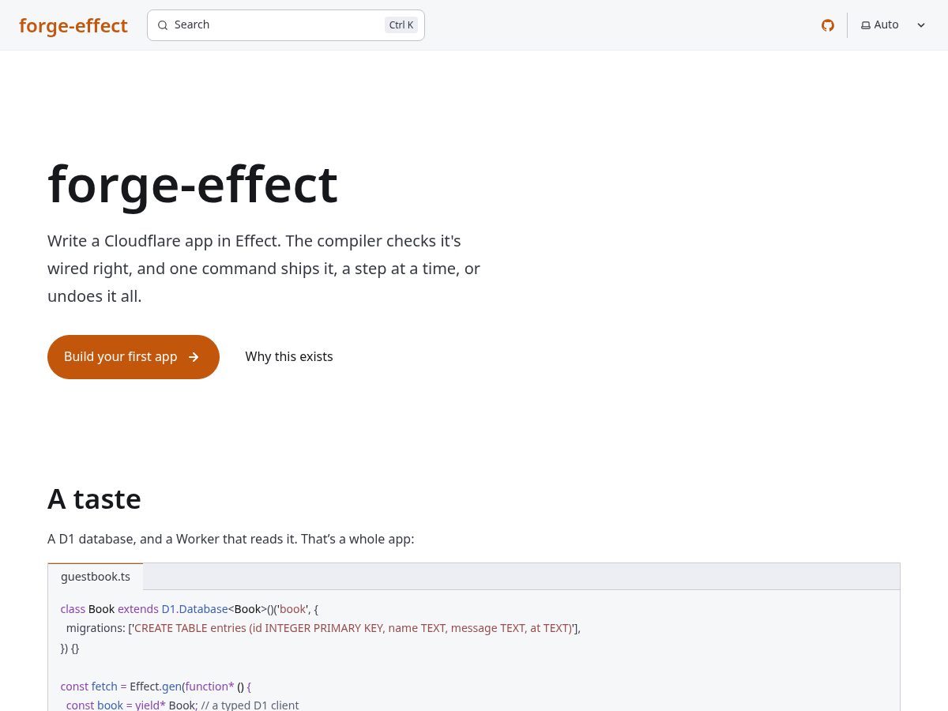Click the Ctrl K shortcut badge
948x711 pixels.
[x=401, y=25]
